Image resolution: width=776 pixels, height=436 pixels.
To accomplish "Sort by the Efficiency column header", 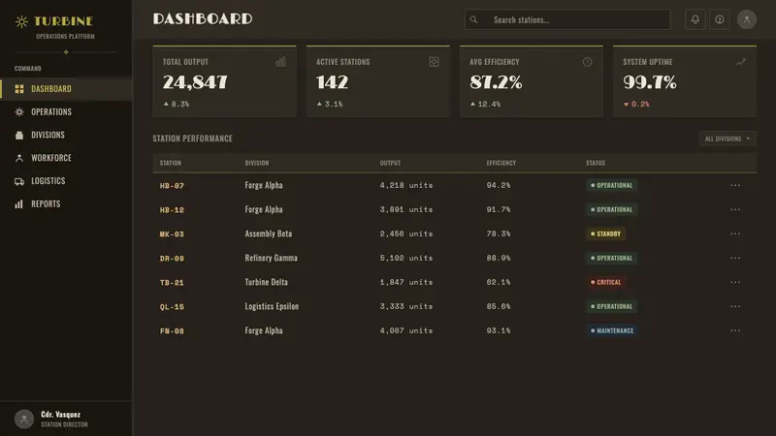I will click(501, 163).
